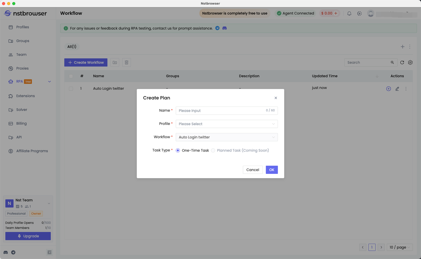
Task: Collapse the sidebar menu icon
Action: [x=49, y=252]
